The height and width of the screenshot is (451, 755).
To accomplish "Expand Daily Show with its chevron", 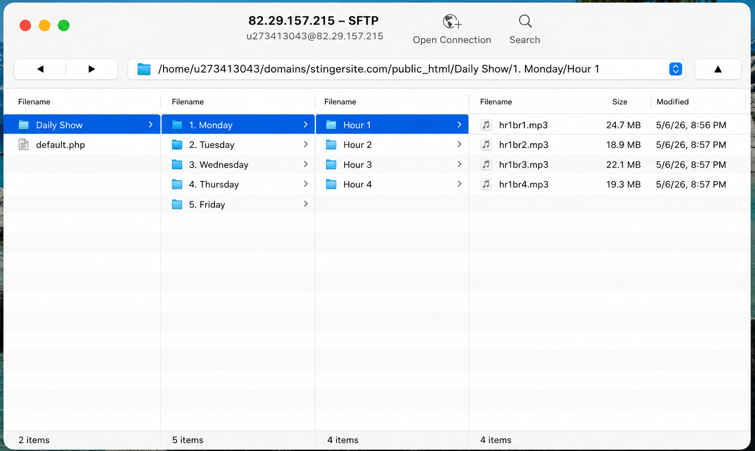I will pos(151,125).
